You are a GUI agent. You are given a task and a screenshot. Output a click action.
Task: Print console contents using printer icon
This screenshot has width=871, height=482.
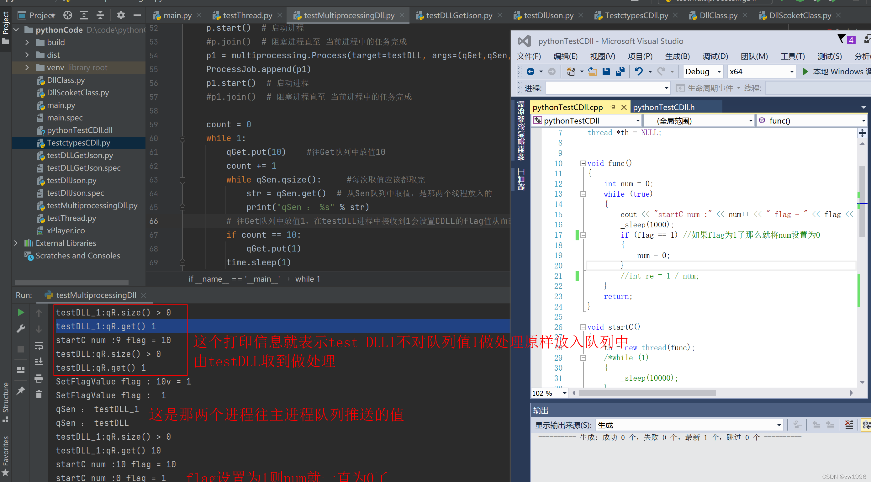click(39, 379)
